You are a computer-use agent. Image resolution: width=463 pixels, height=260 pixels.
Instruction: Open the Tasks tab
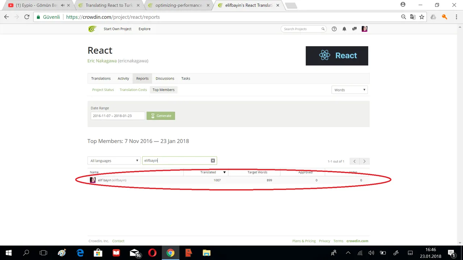point(186,78)
